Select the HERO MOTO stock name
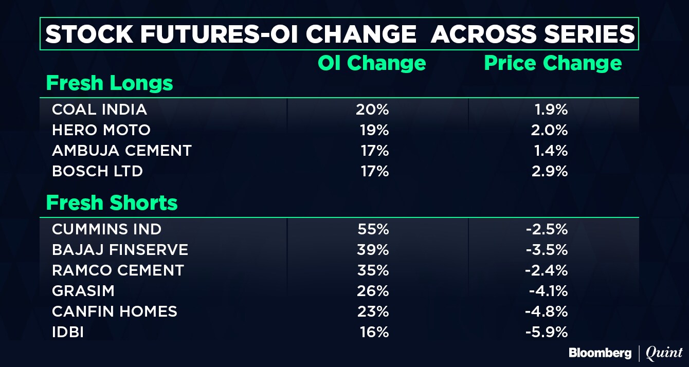The width and height of the screenshot is (689, 367). click(101, 130)
